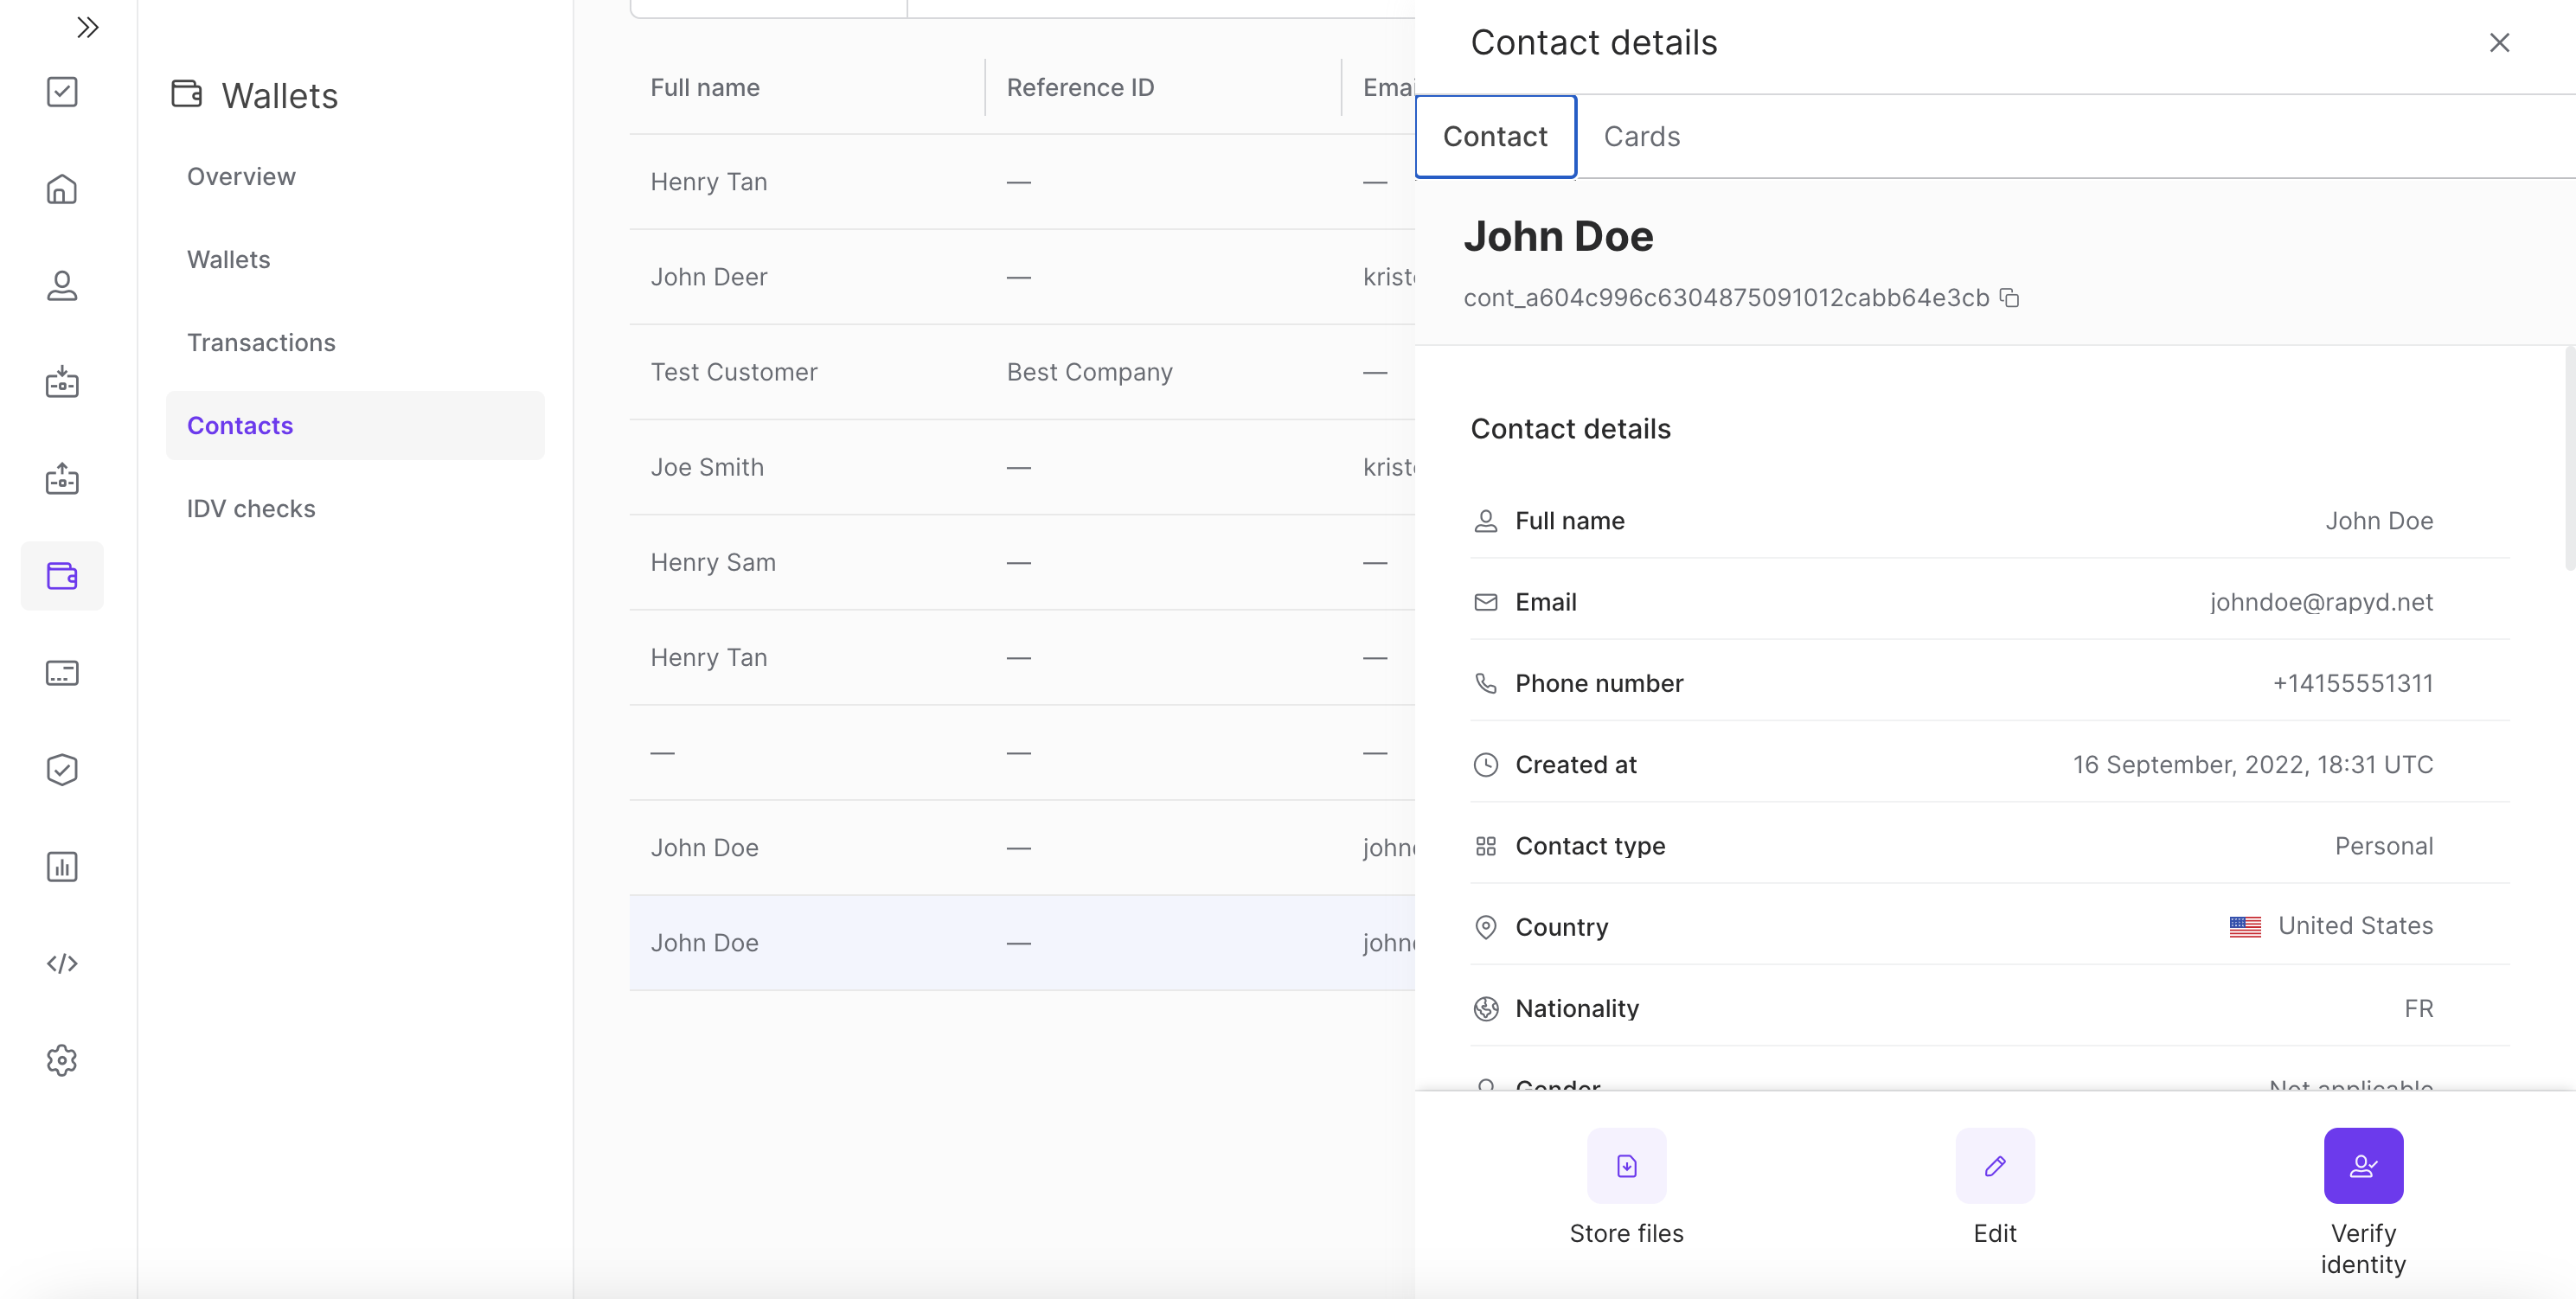Copy the contact ID to clipboard

click(x=2009, y=298)
